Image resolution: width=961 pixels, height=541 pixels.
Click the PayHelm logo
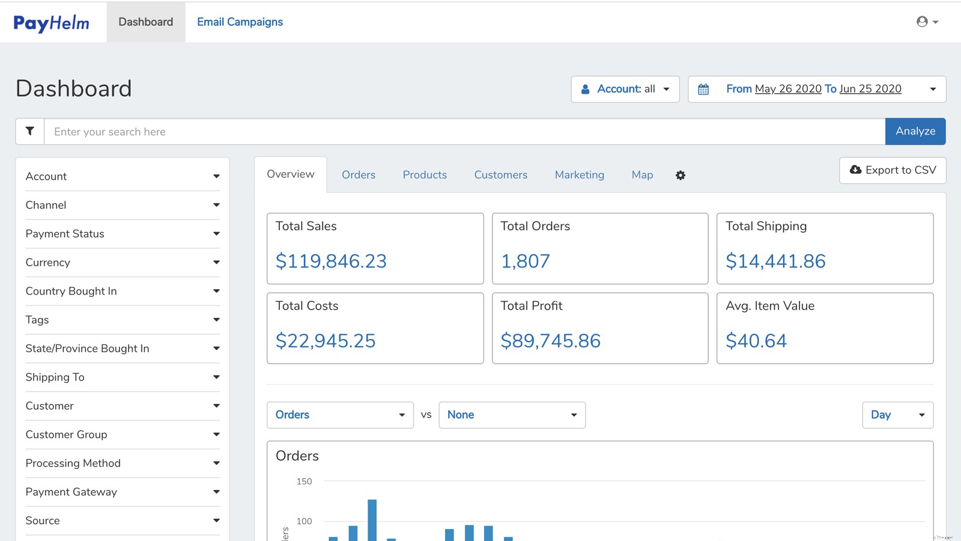51,22
